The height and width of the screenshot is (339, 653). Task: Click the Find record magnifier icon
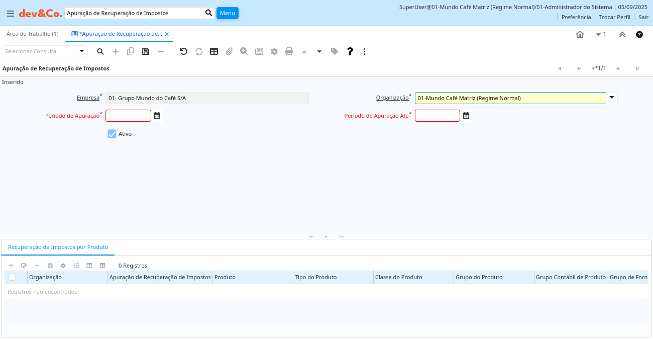[100, 51]
